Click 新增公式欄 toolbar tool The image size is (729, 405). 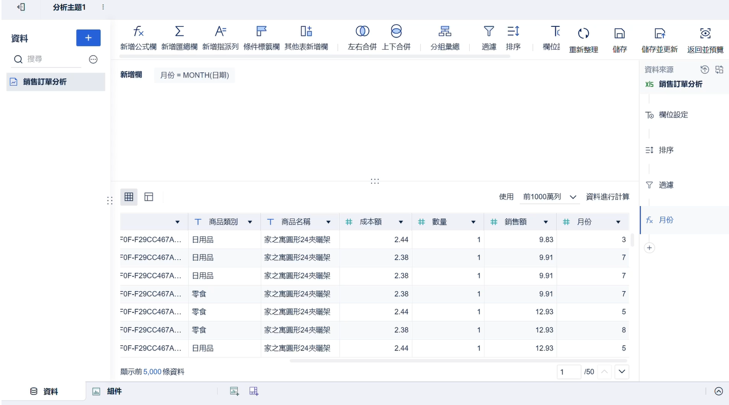click(138, 38)
